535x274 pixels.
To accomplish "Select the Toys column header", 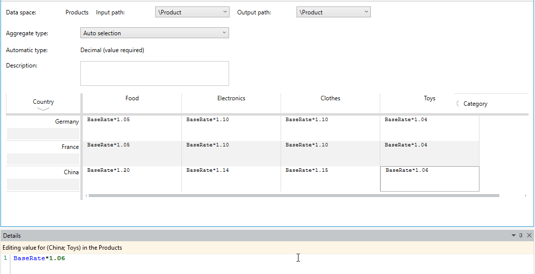I will [429, 98].
